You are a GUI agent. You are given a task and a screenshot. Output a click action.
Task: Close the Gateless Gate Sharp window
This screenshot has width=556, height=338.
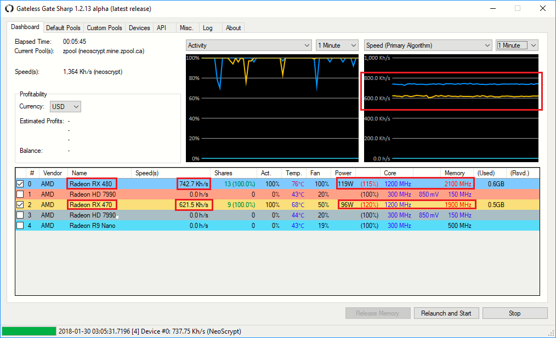[x=542, y=9]
